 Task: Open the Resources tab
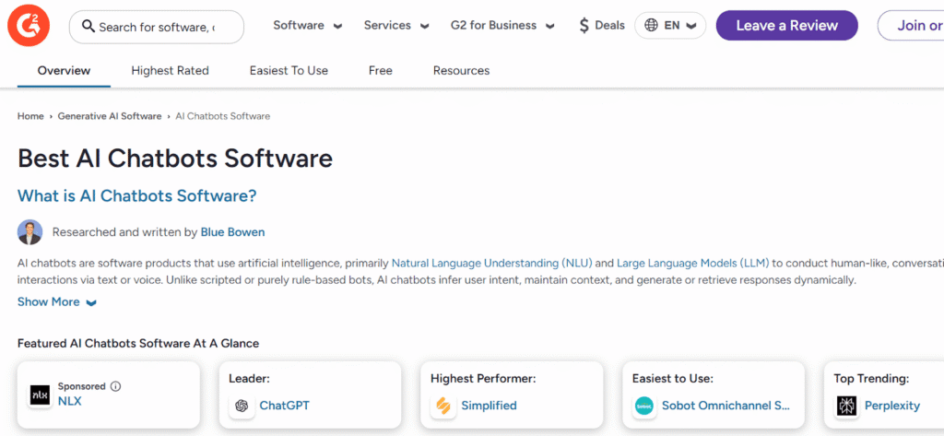click(x=461, y=71)
